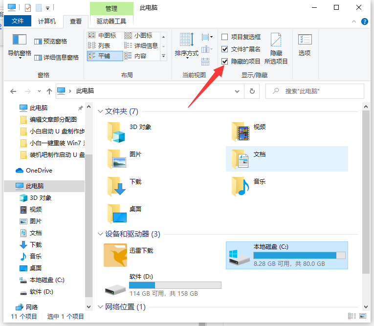This screenshot has height=326, width=374.
Task: Uncheck the 隐藏的项目 checkbox
Action: [x=225, y=61]
